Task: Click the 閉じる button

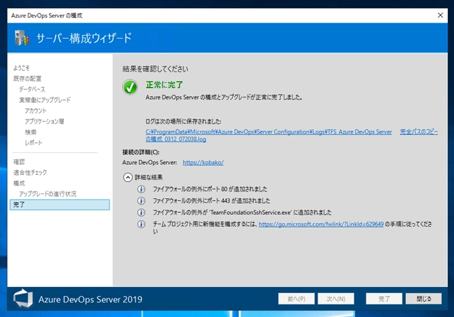Action: click(x=423, y=299)
